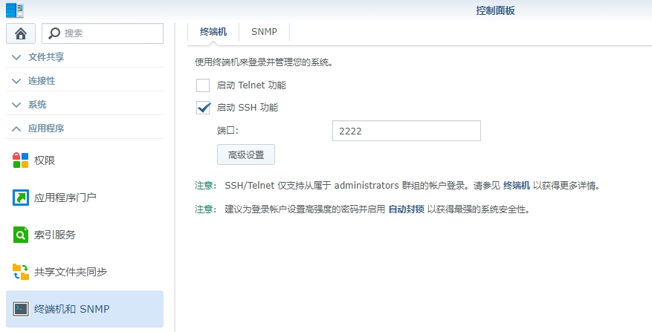Image resolution: width=652 pixels, height=332 pixels.
Task: Switch to the SNMP tab
Action: point(264,32)
